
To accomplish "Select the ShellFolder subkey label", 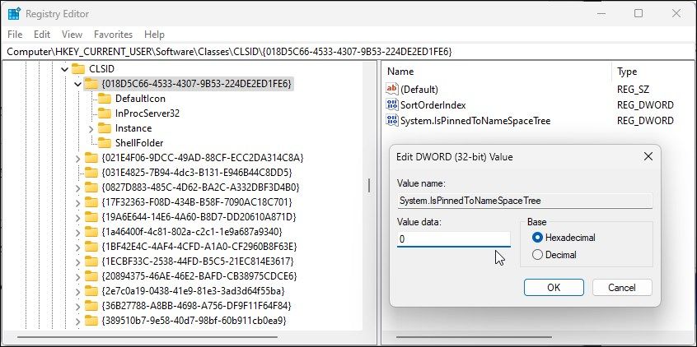I will 139,143.
